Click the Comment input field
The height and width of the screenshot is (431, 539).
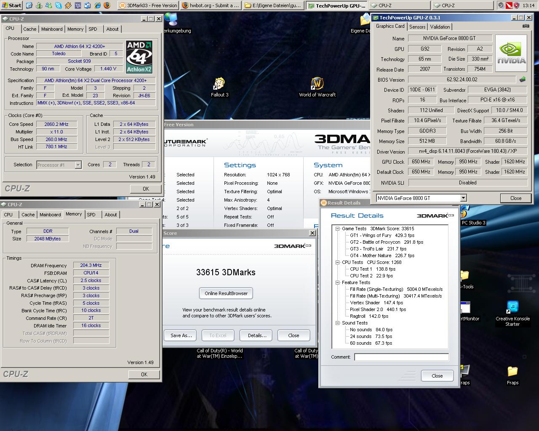[x=401, y=357]
